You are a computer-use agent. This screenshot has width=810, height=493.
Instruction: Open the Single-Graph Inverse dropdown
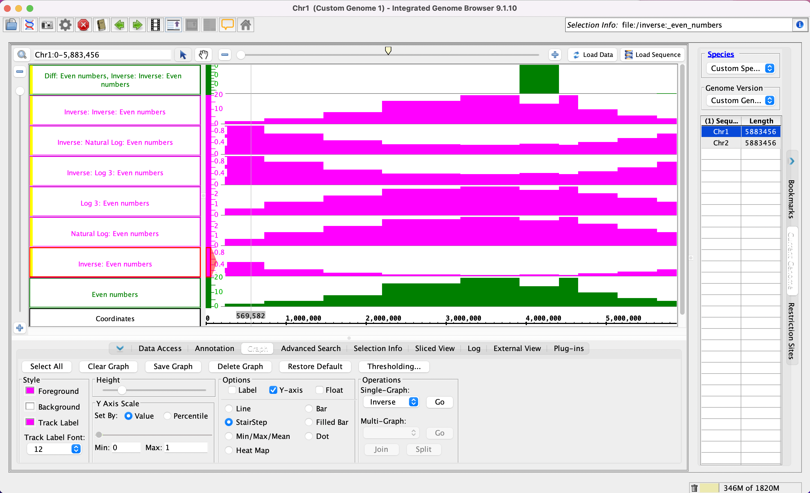(x=391, y=402)
